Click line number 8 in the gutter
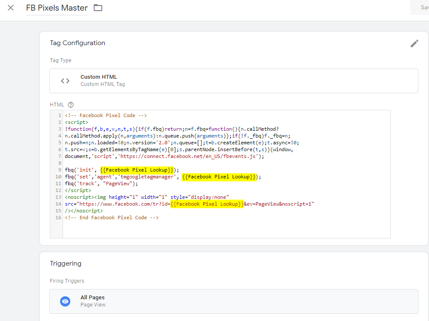 tap(60, 163)
